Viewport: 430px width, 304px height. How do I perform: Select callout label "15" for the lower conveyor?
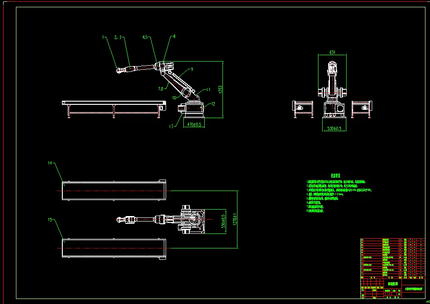pyautogui.click(x=50, y=220)
